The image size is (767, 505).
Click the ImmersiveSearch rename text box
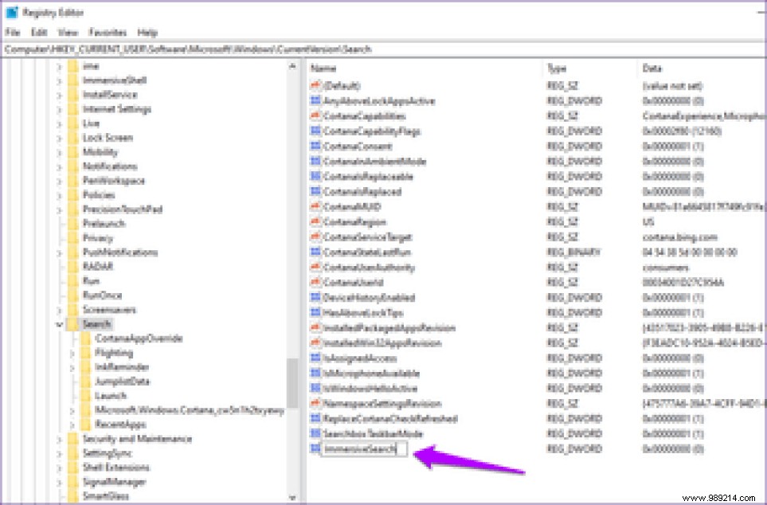(362, 449)
